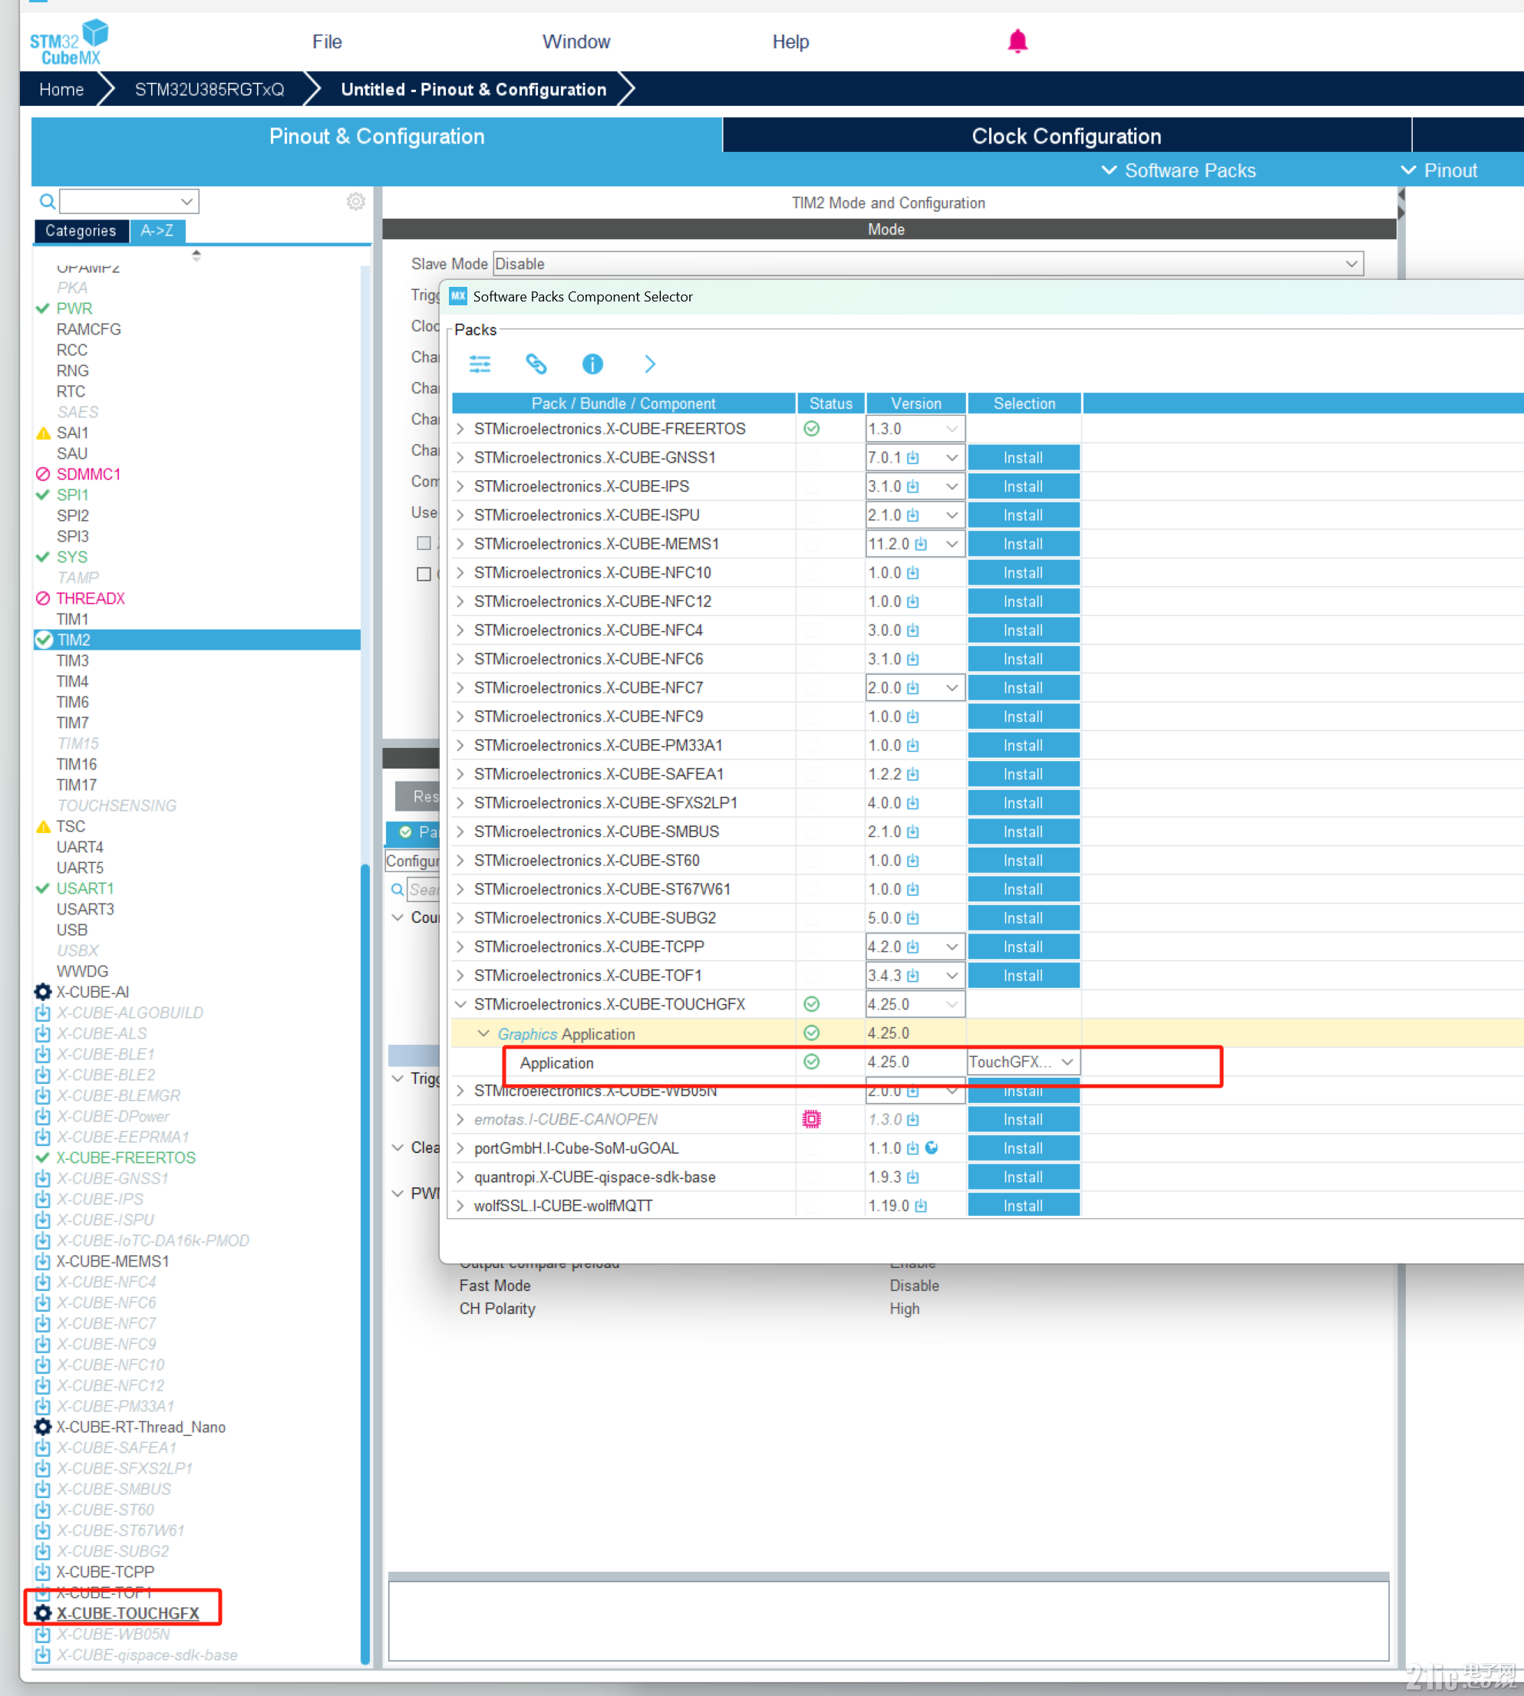Click the SDMMC1 disabled circle icon

(44, 474)
